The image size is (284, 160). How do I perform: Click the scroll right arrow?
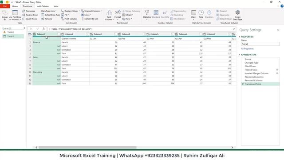click(x=232, y=148)
